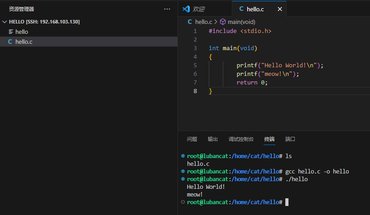Click the VS Code logo on the welcome tab
The height and width of the screenshot is (215, 370).
pyautogui.click(x=186, y=9)
